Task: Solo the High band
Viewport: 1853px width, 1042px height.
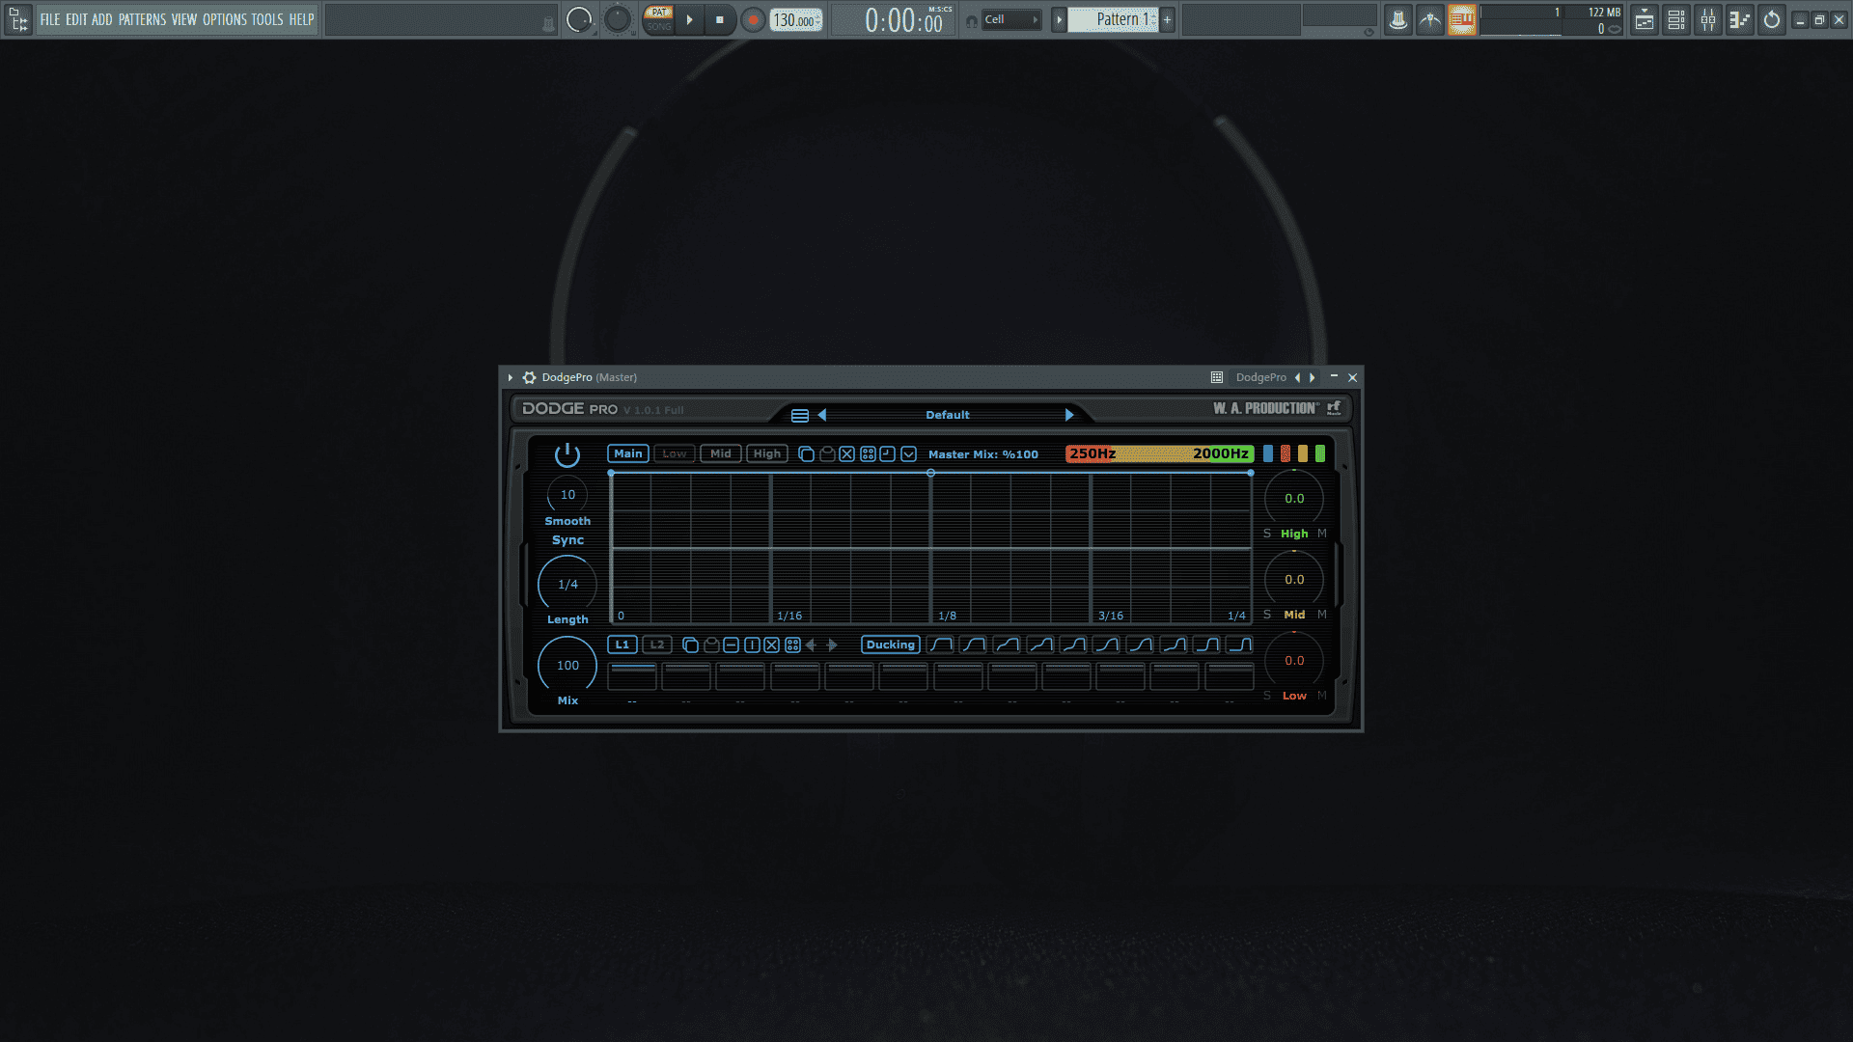Action: pos(1267,534)
